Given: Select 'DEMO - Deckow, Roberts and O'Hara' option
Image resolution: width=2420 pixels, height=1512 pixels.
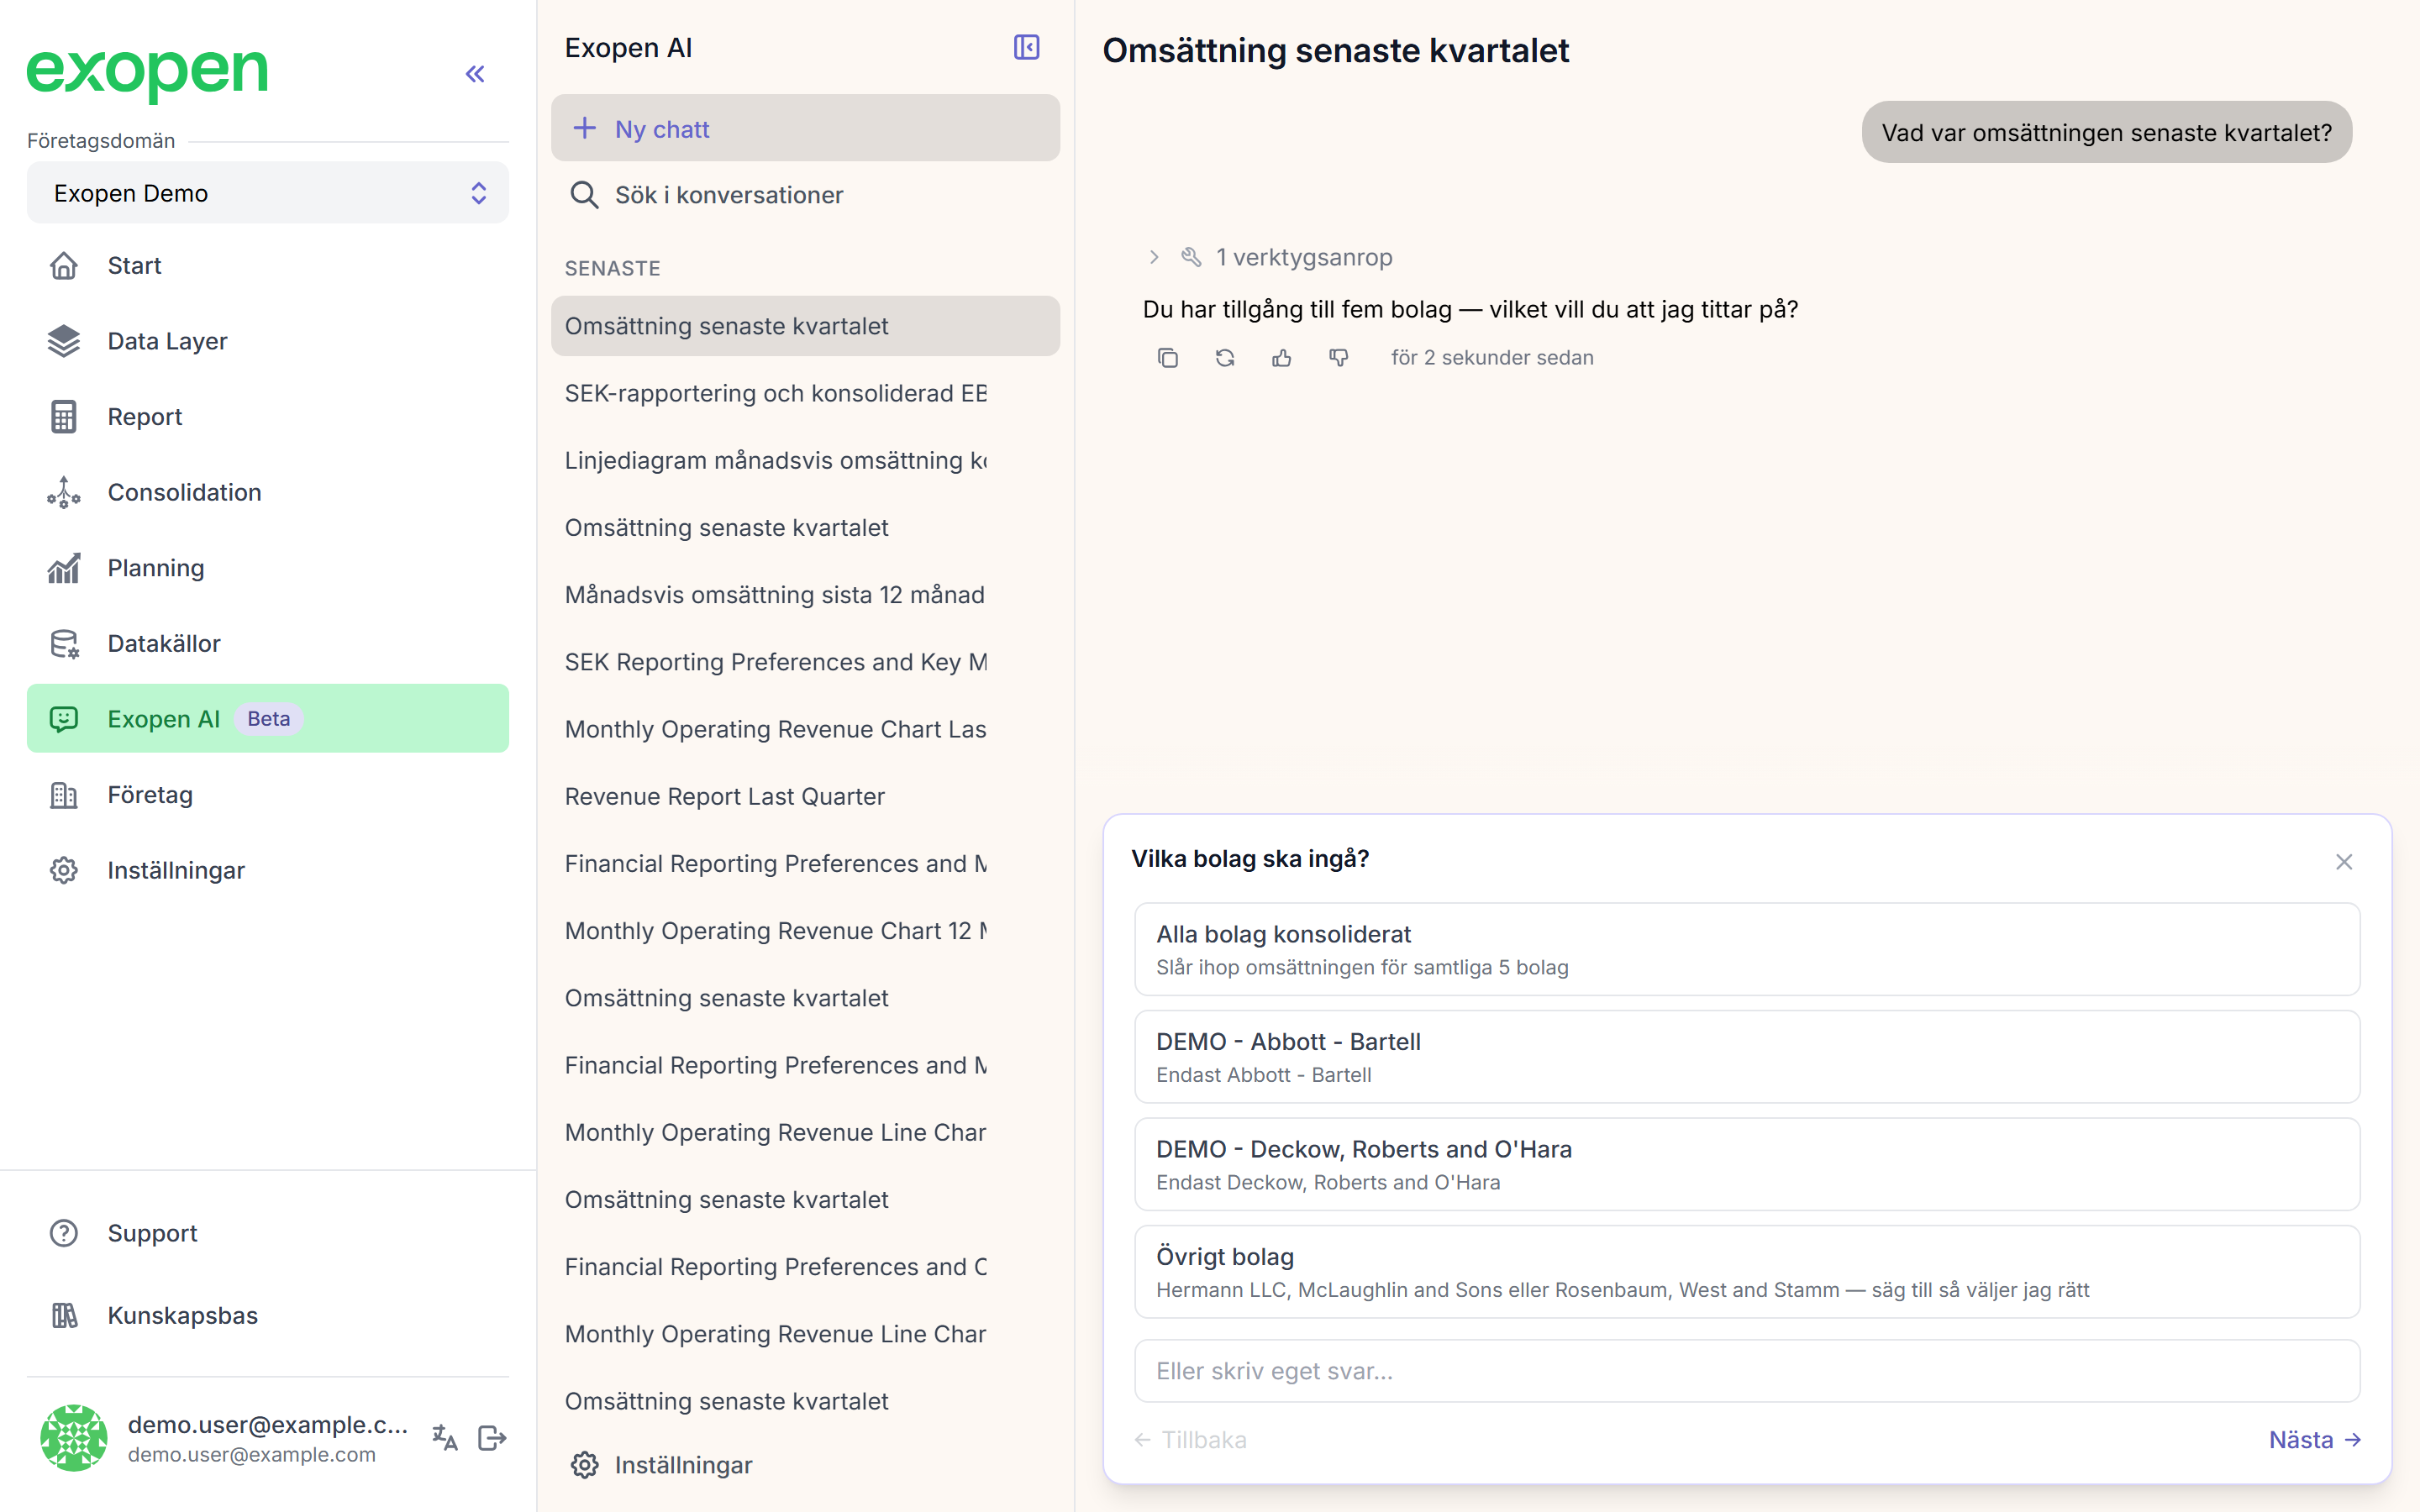Looking at the screenshot, I should (1747, 1164).
